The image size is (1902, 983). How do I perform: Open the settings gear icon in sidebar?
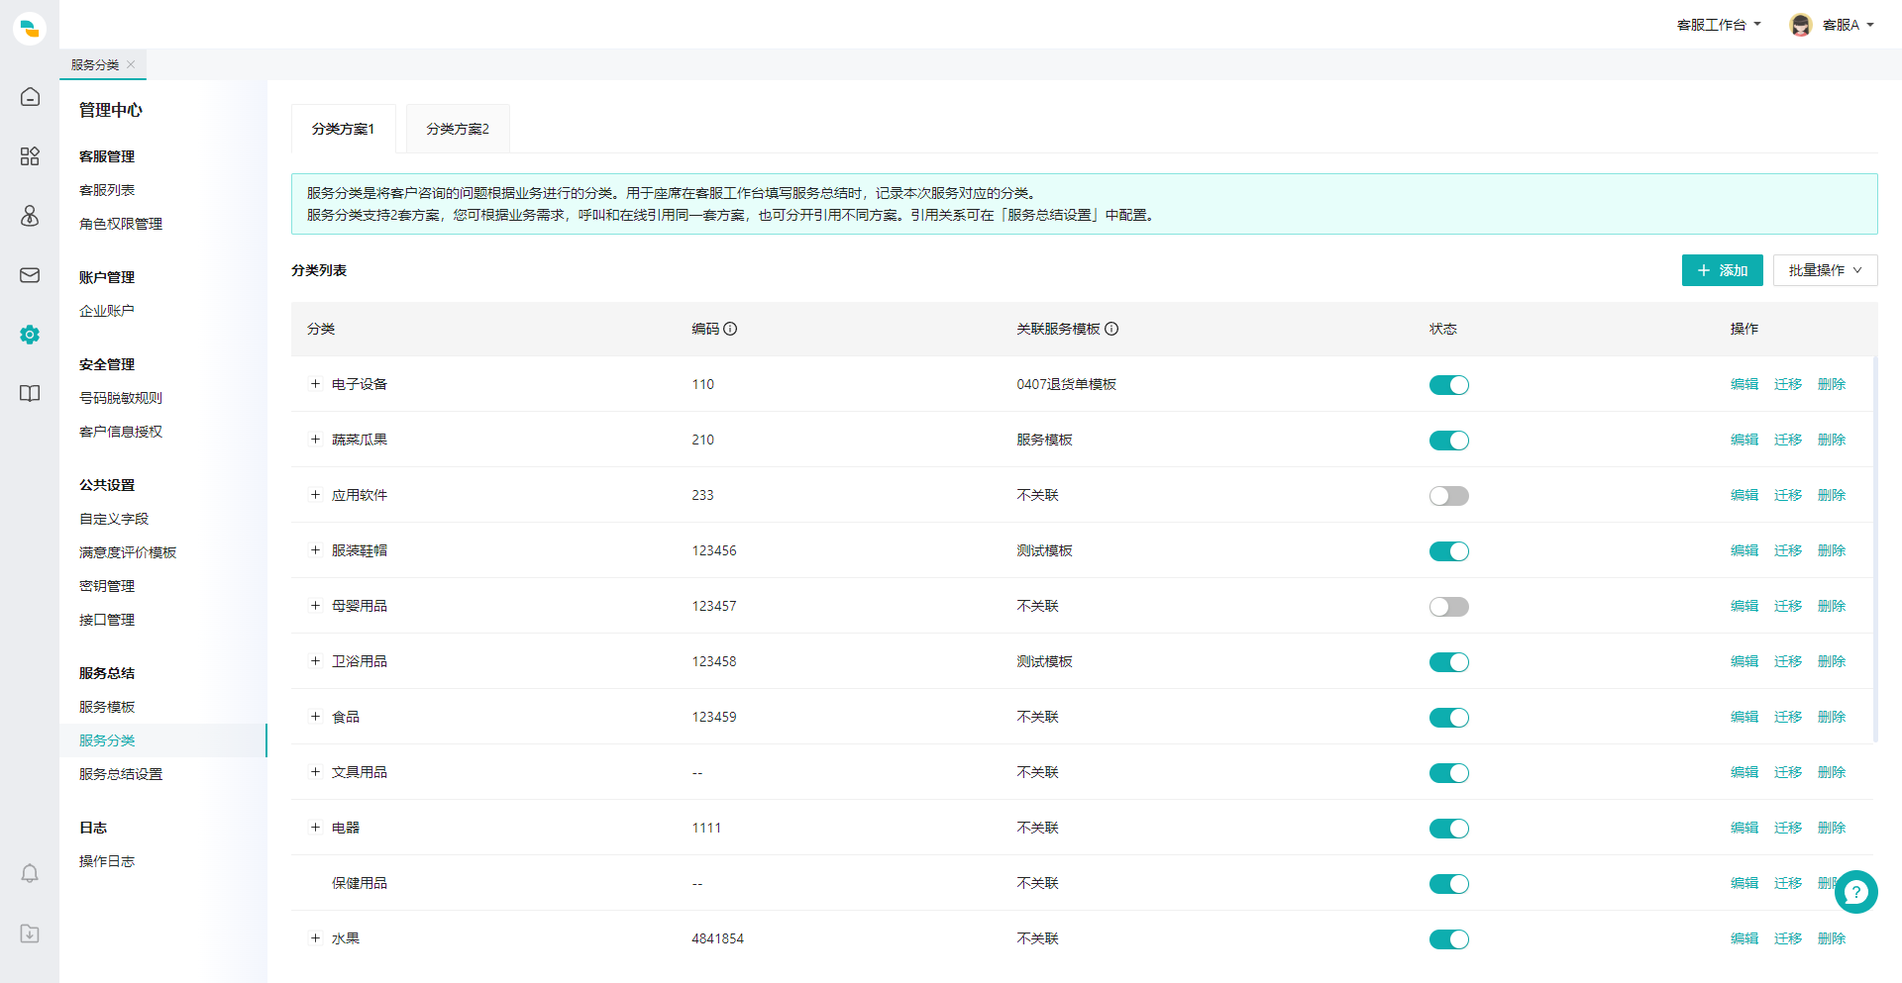coord(30,335)
